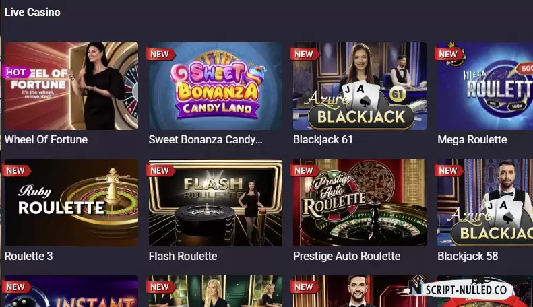Launch the Flash Roulette thumbnail
This screenshot has width=533, height=307.
(216, 203)
